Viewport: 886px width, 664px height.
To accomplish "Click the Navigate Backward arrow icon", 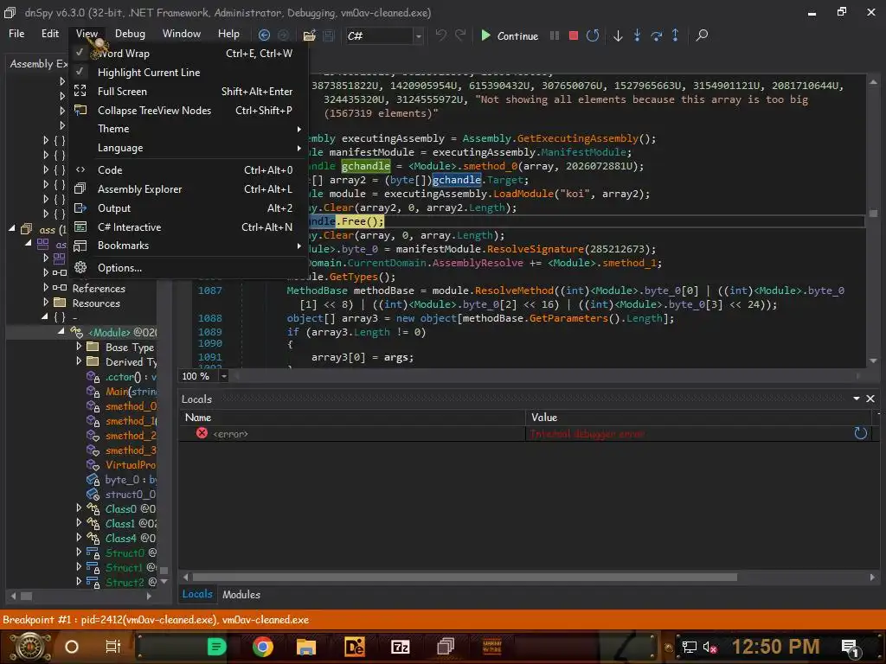I will click(x=264, y=35).
